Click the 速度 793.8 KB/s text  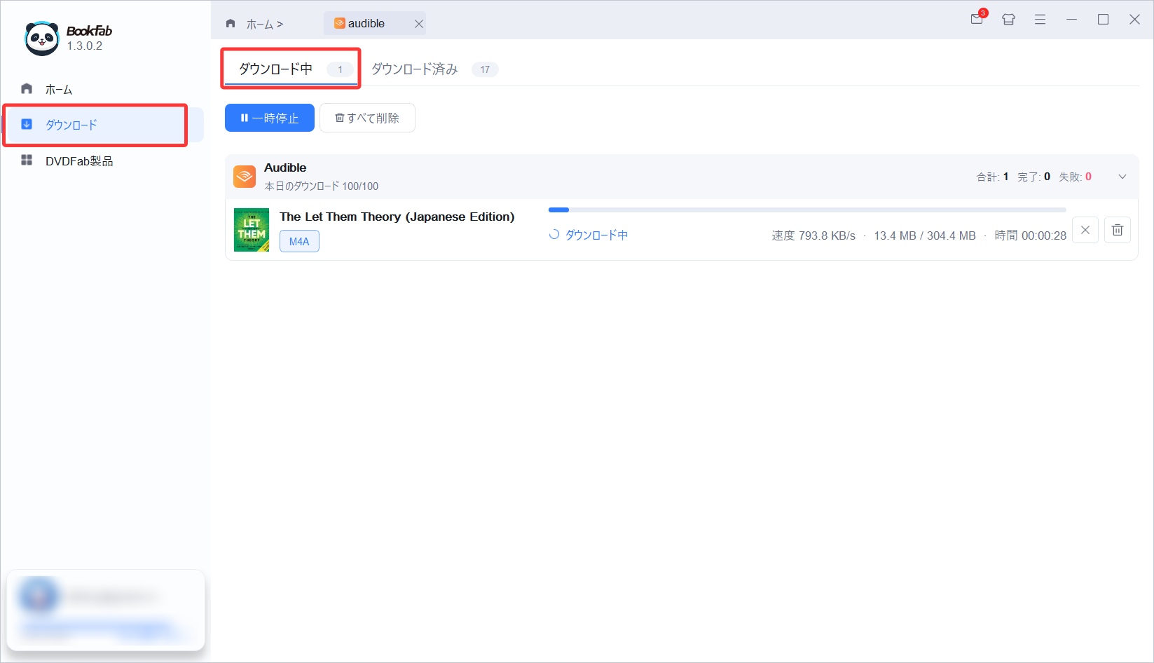[x=813, y=235]
